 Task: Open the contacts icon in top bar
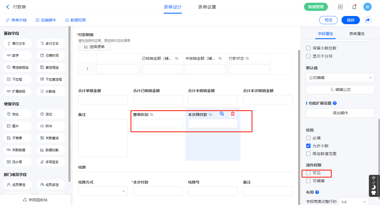point(340,7)
